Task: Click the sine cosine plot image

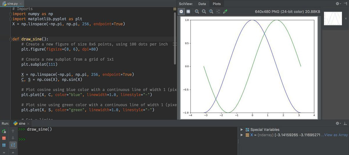Action: click(250, 68)
